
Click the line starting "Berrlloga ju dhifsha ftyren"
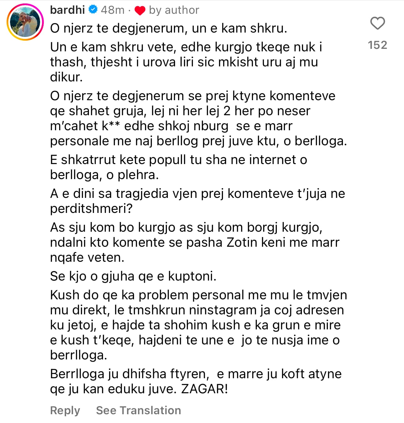tap(196, 374)
